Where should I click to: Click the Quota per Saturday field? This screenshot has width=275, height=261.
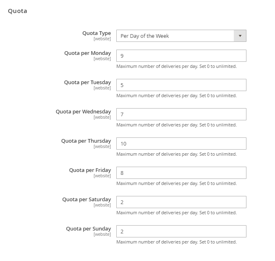(181, 202)
